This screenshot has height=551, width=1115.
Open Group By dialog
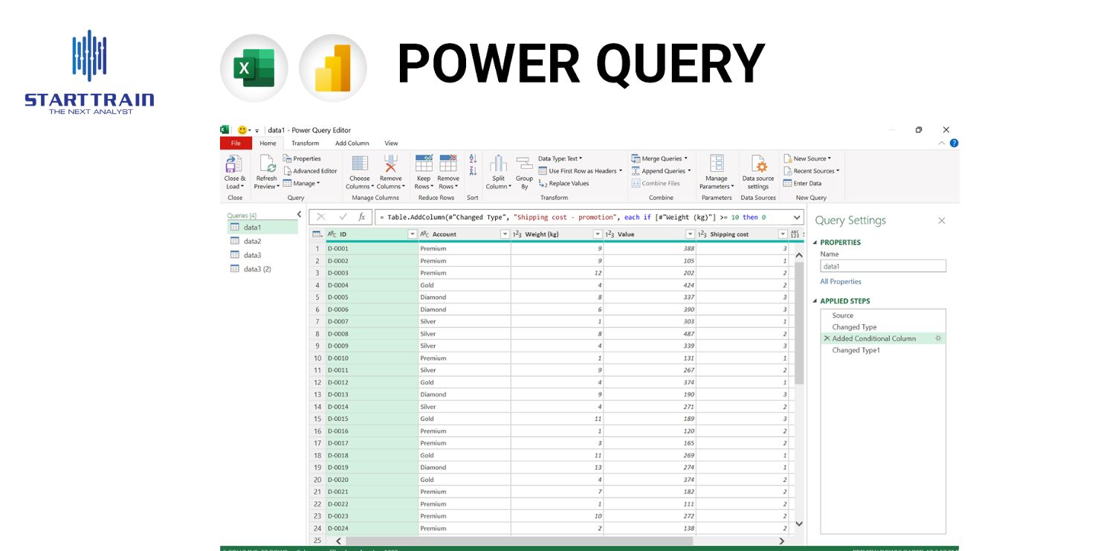tap(524, 170)
